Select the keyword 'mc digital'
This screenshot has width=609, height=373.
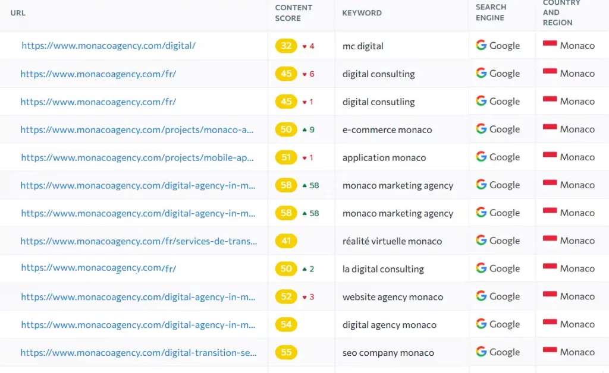363,46
